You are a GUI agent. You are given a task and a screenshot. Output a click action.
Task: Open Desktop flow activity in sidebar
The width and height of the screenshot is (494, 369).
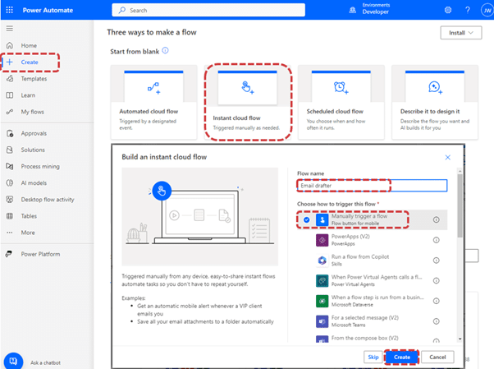48,200
